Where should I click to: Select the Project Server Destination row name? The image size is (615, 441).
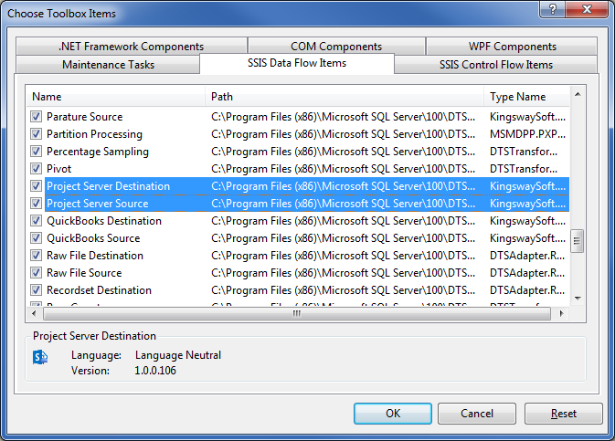coord(108,186)
